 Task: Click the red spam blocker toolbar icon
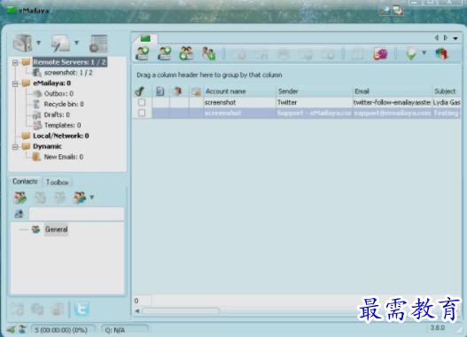380,54
